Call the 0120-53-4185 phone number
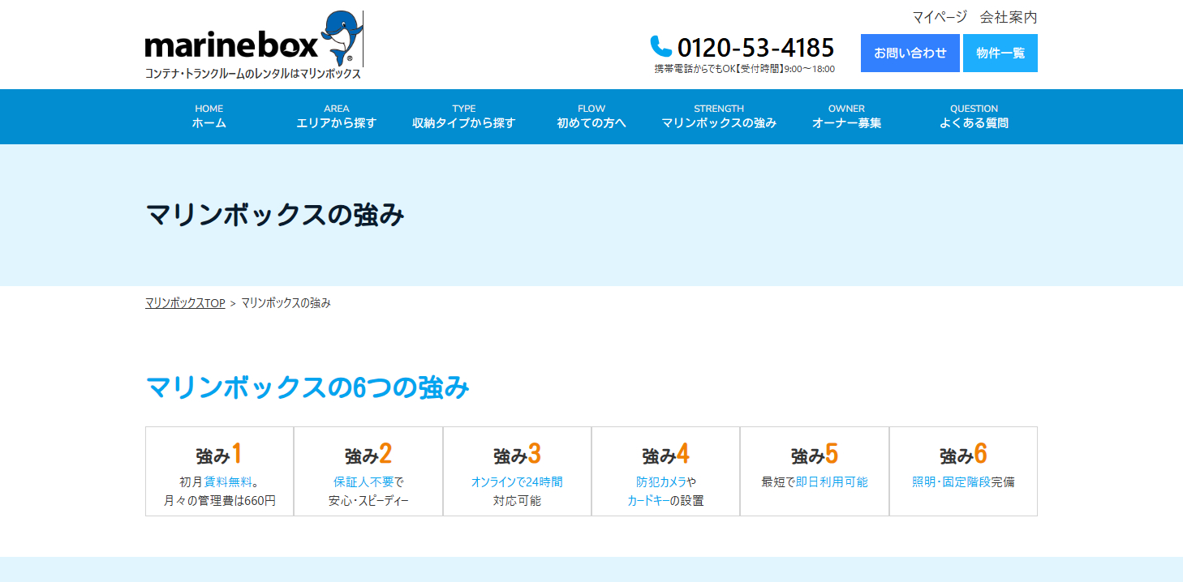The width and height of the screenshot is (1183, 582). (x=755, y=47)
